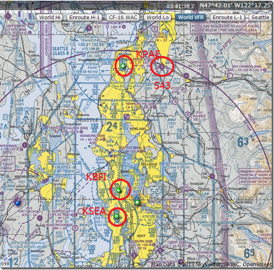The width and height of the screenshot is (274, 270).
Task: Click the maximum elevation figure 63
Action: tap(243, 142)
